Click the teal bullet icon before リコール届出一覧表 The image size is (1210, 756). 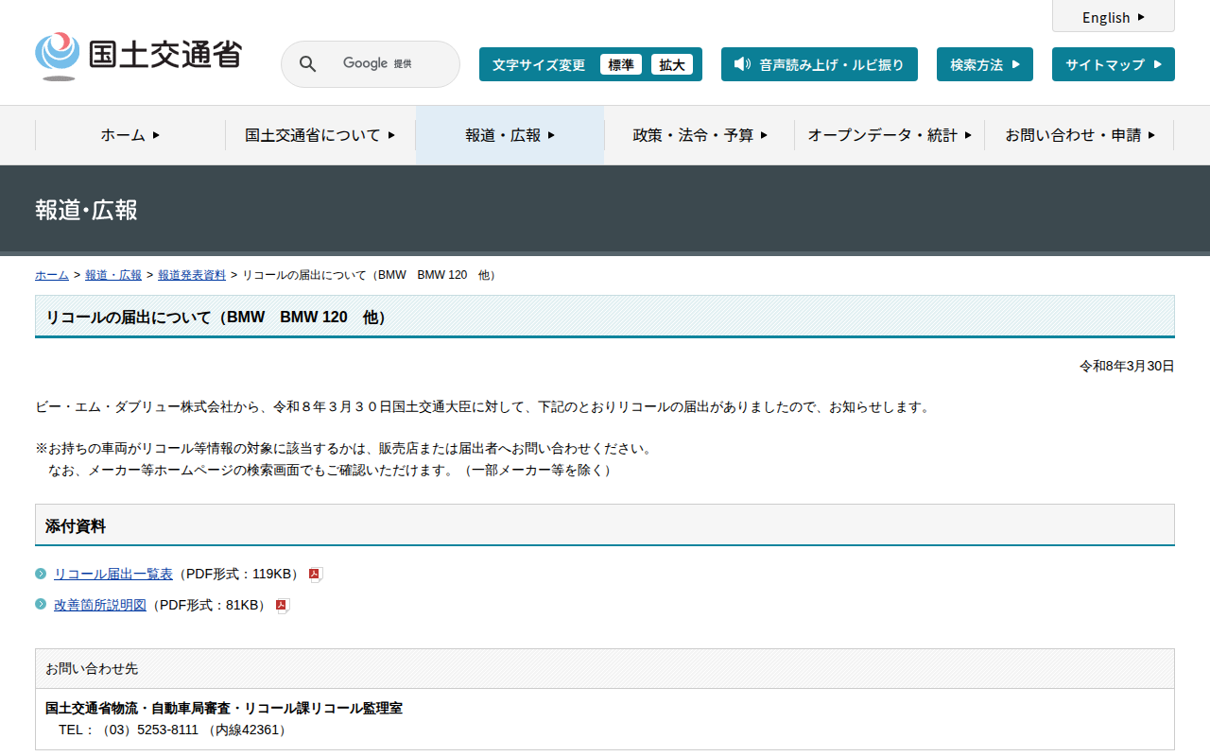pos(41,574)
